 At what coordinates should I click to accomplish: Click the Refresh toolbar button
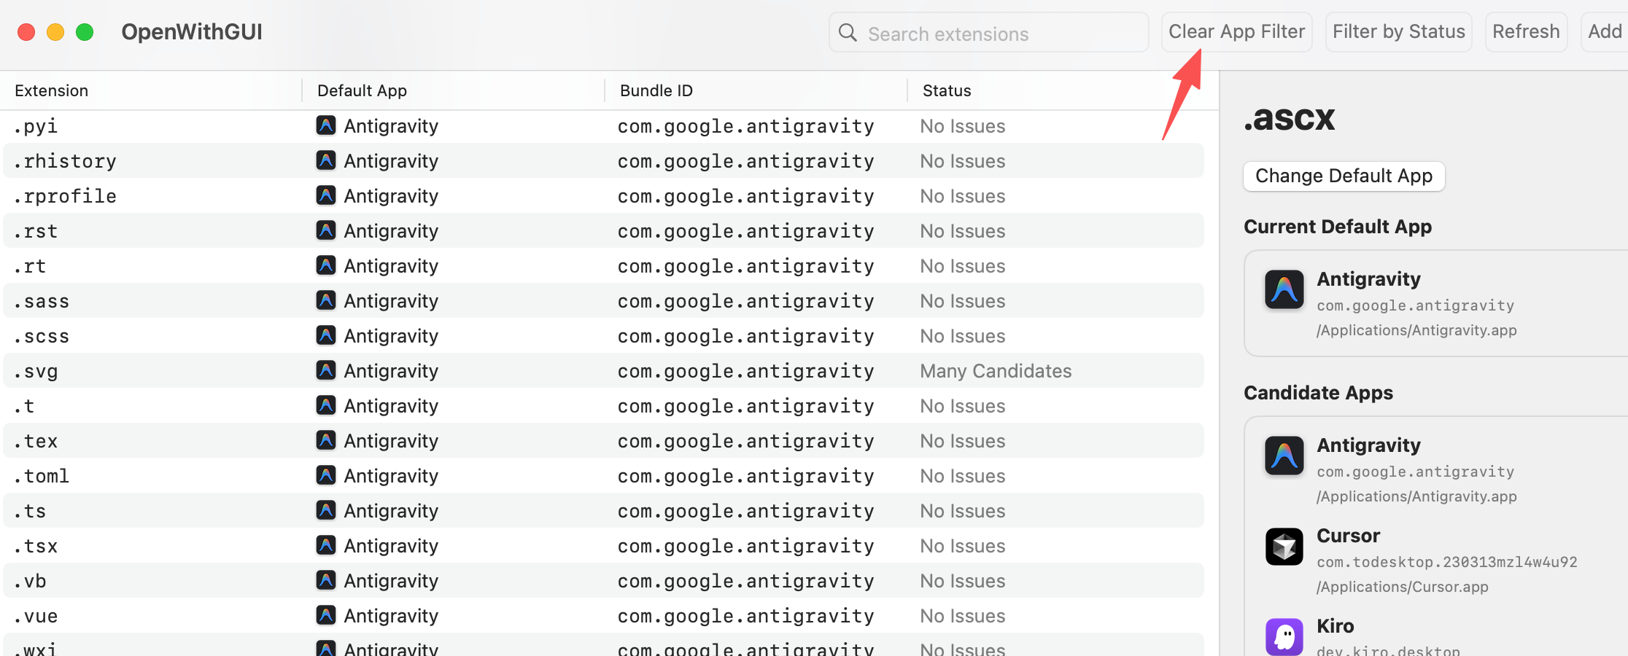tap(1526, 32)
